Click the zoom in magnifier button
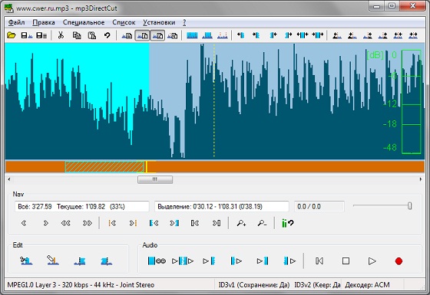 point(241,223)
